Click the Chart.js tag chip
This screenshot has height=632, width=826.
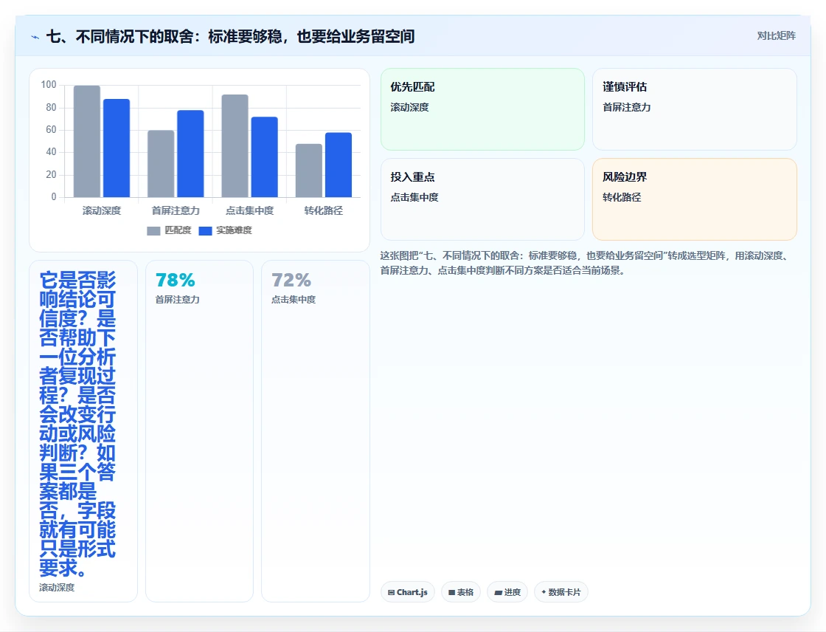click(408, 592)
